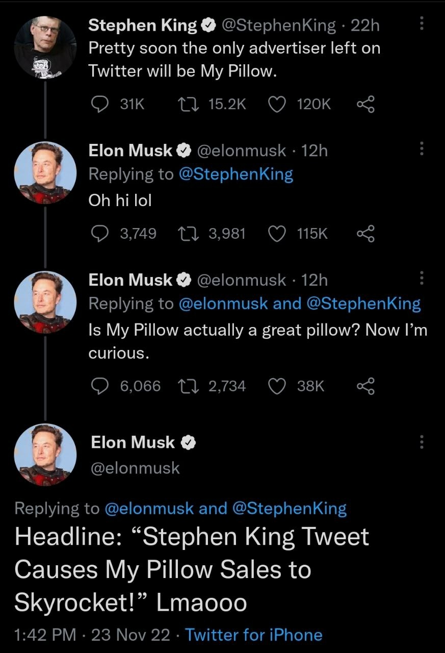Reply to the "Now I'm curious" tweet
The image size is (445, 653).
tap(98, 386)
